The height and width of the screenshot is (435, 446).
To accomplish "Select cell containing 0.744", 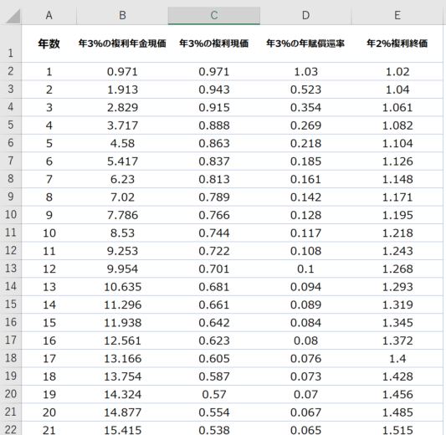I will tap(214, 233).
